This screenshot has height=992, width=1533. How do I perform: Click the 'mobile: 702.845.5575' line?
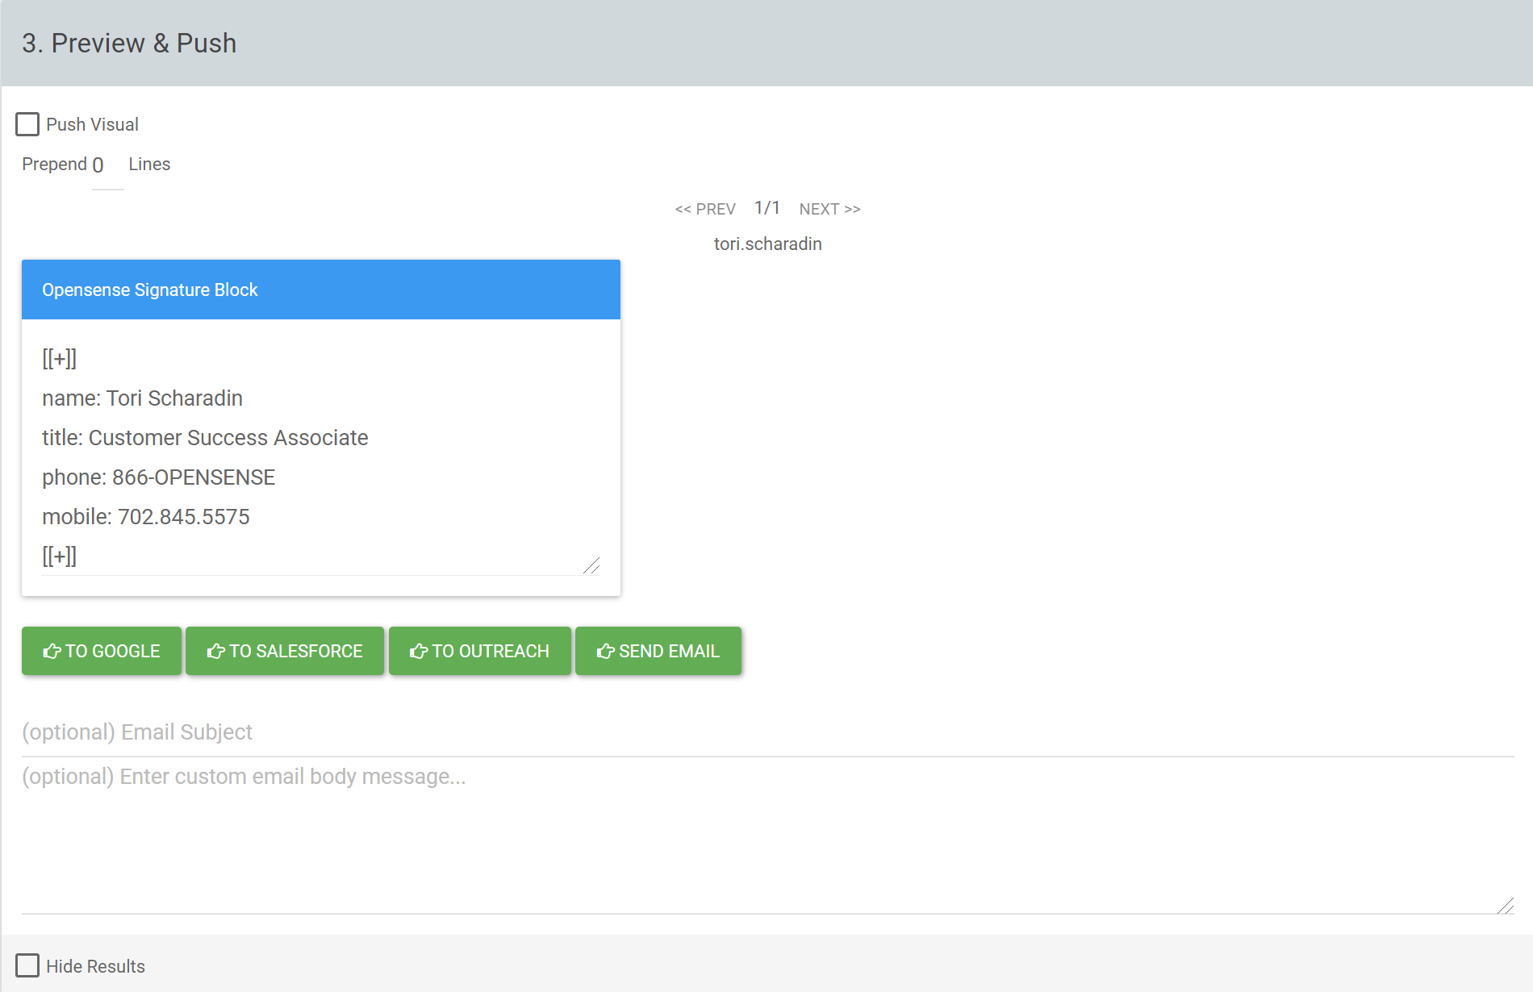(x=146, y=517)
